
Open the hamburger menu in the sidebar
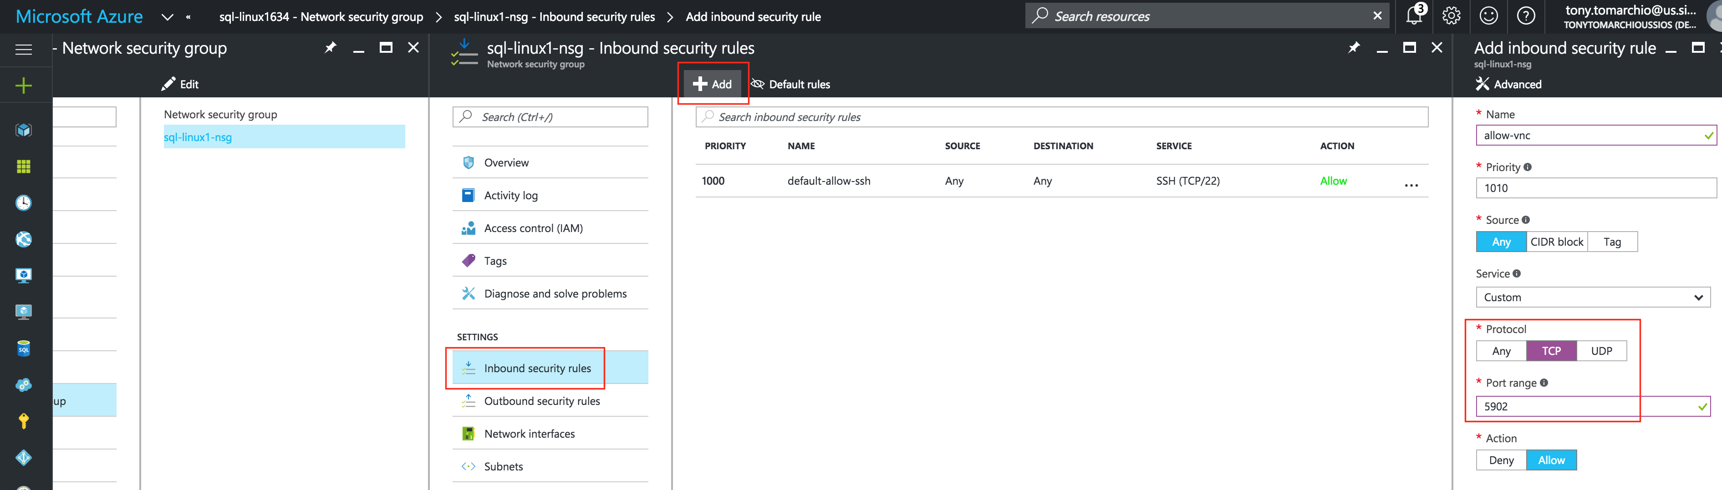point(23,50)
